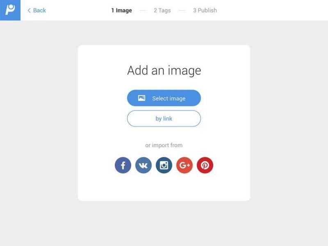The height and width of the screenshot is (246, 328).
Task: Click empty header space right of 3 Publish
Action: (x=272, y=10)
